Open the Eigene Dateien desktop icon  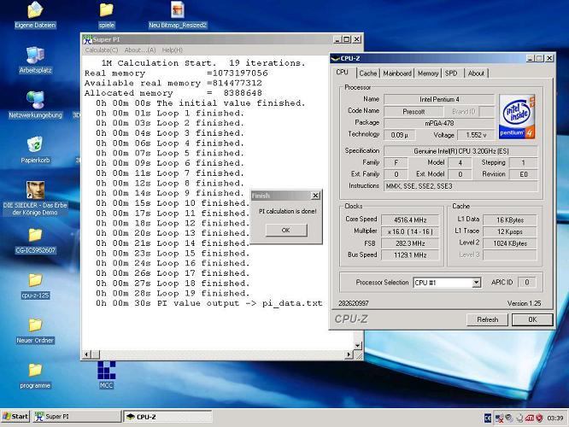coord(35,15)
